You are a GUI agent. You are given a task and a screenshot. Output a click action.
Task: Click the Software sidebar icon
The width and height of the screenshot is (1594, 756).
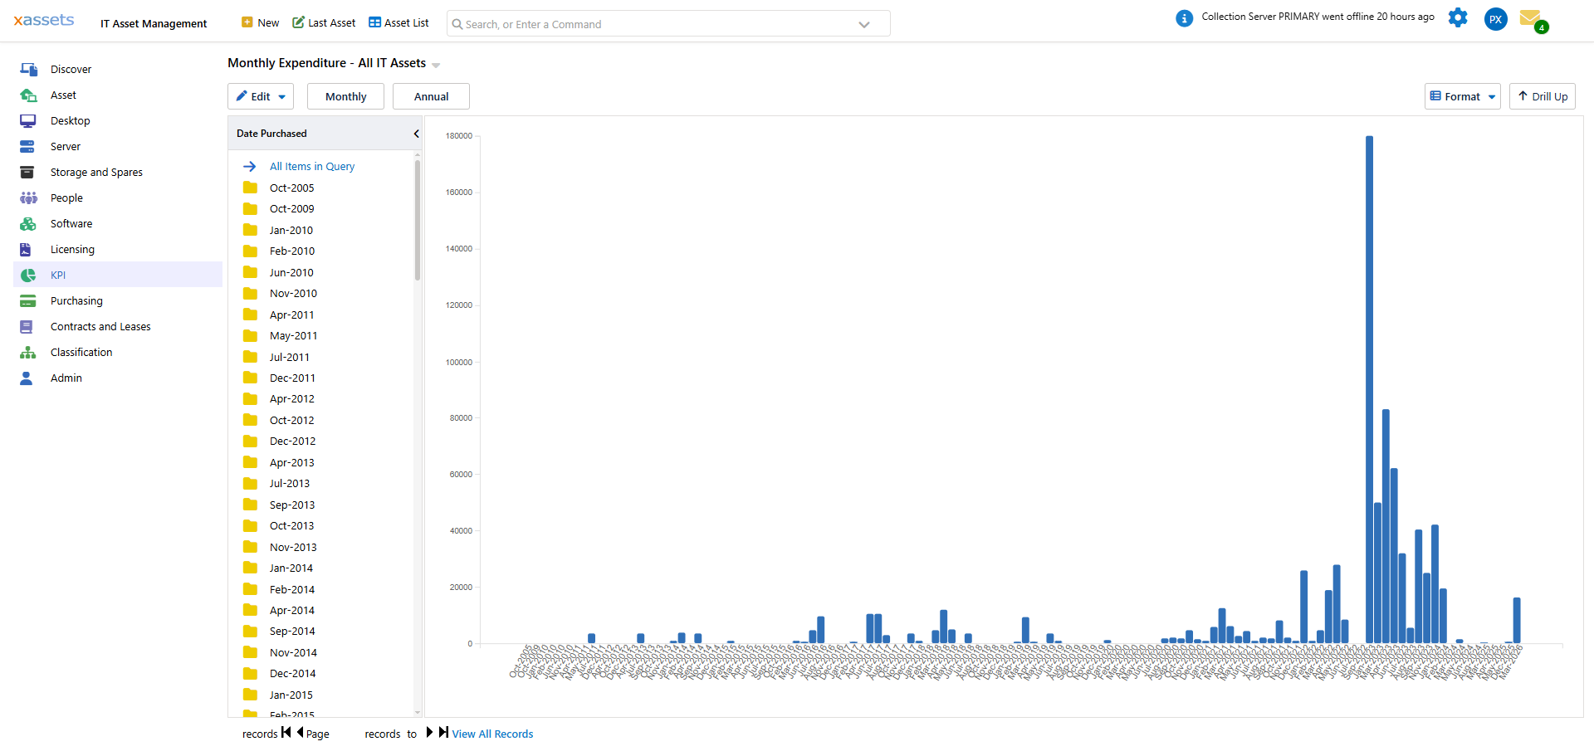(27, 223)
